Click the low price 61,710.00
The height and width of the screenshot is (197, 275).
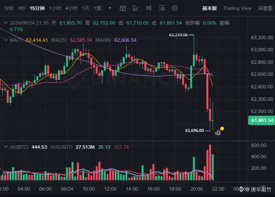(137, 23)
